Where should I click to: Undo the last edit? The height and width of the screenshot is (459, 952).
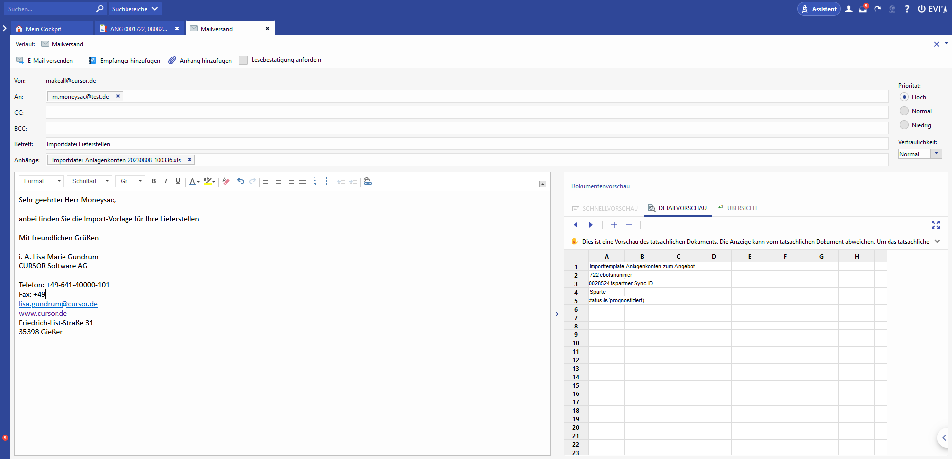click(x=241, y=181)
